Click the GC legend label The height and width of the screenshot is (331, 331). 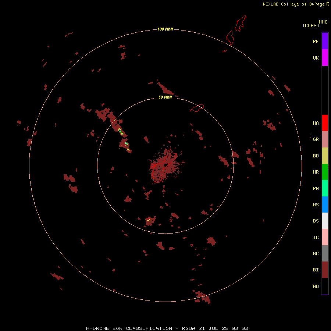tap(316, 254)
